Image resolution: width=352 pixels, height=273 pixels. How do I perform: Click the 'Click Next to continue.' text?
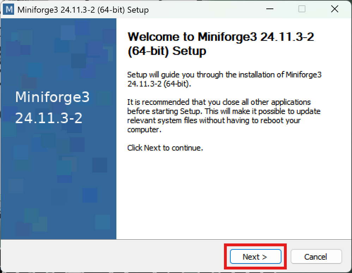165,148
